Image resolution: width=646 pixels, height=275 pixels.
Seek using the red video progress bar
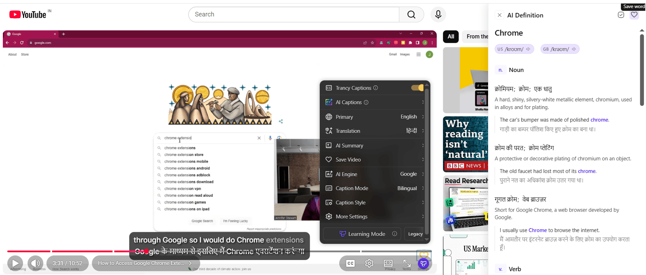(77, 251)
